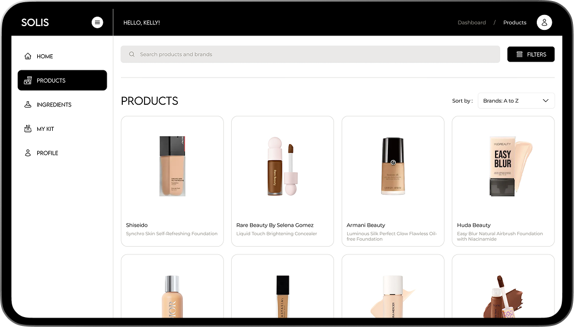Click the Profile person icon in sidebar

point(28,153)
